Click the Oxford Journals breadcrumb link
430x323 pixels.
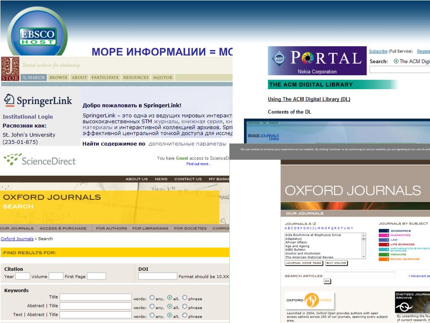17,239
